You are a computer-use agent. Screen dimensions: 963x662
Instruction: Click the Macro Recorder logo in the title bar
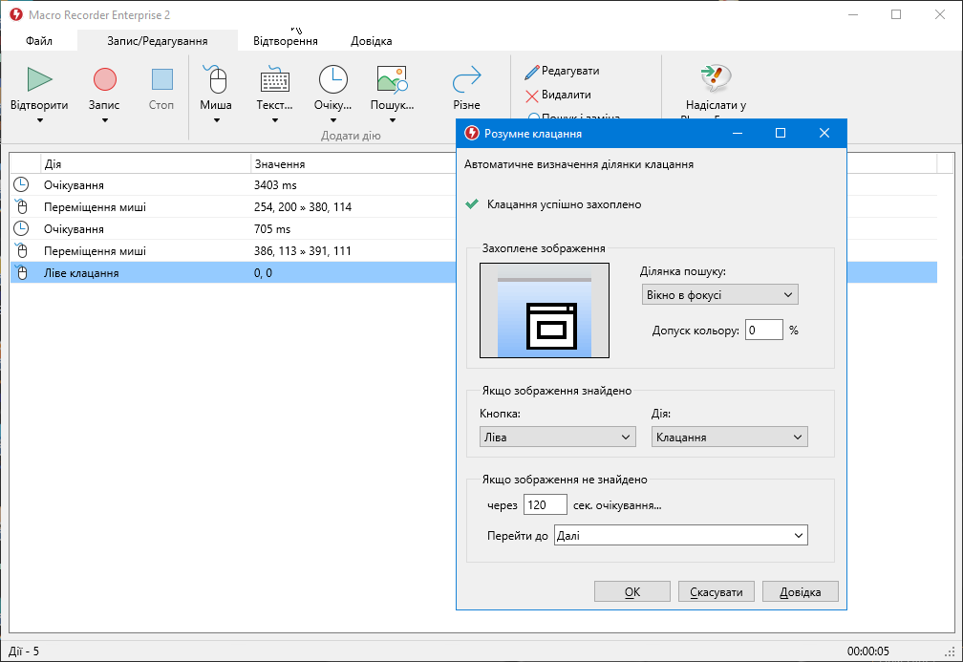[x=16, y=14]
